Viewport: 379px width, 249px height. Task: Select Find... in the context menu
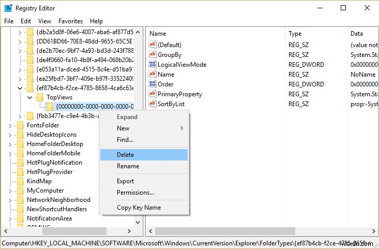pyautogui.click(x=144, y=140)
